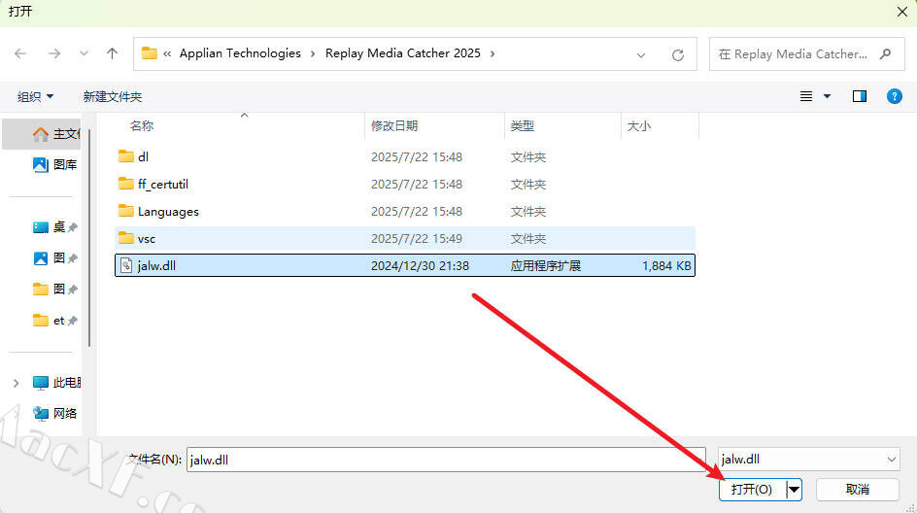Refresh the current folder
The image size is (917, 513).
click(x=678, y=55)
